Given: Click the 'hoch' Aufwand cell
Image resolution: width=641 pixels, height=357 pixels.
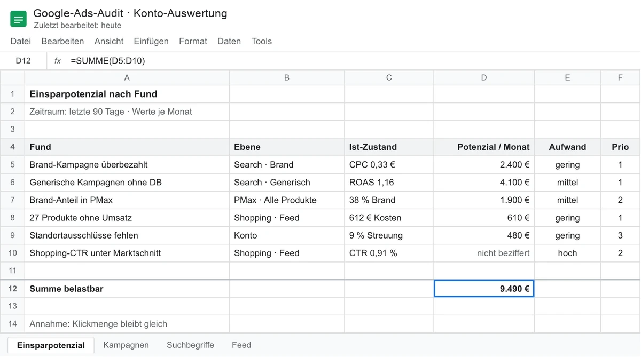Looking at the screenshot, I should [567, 253].
